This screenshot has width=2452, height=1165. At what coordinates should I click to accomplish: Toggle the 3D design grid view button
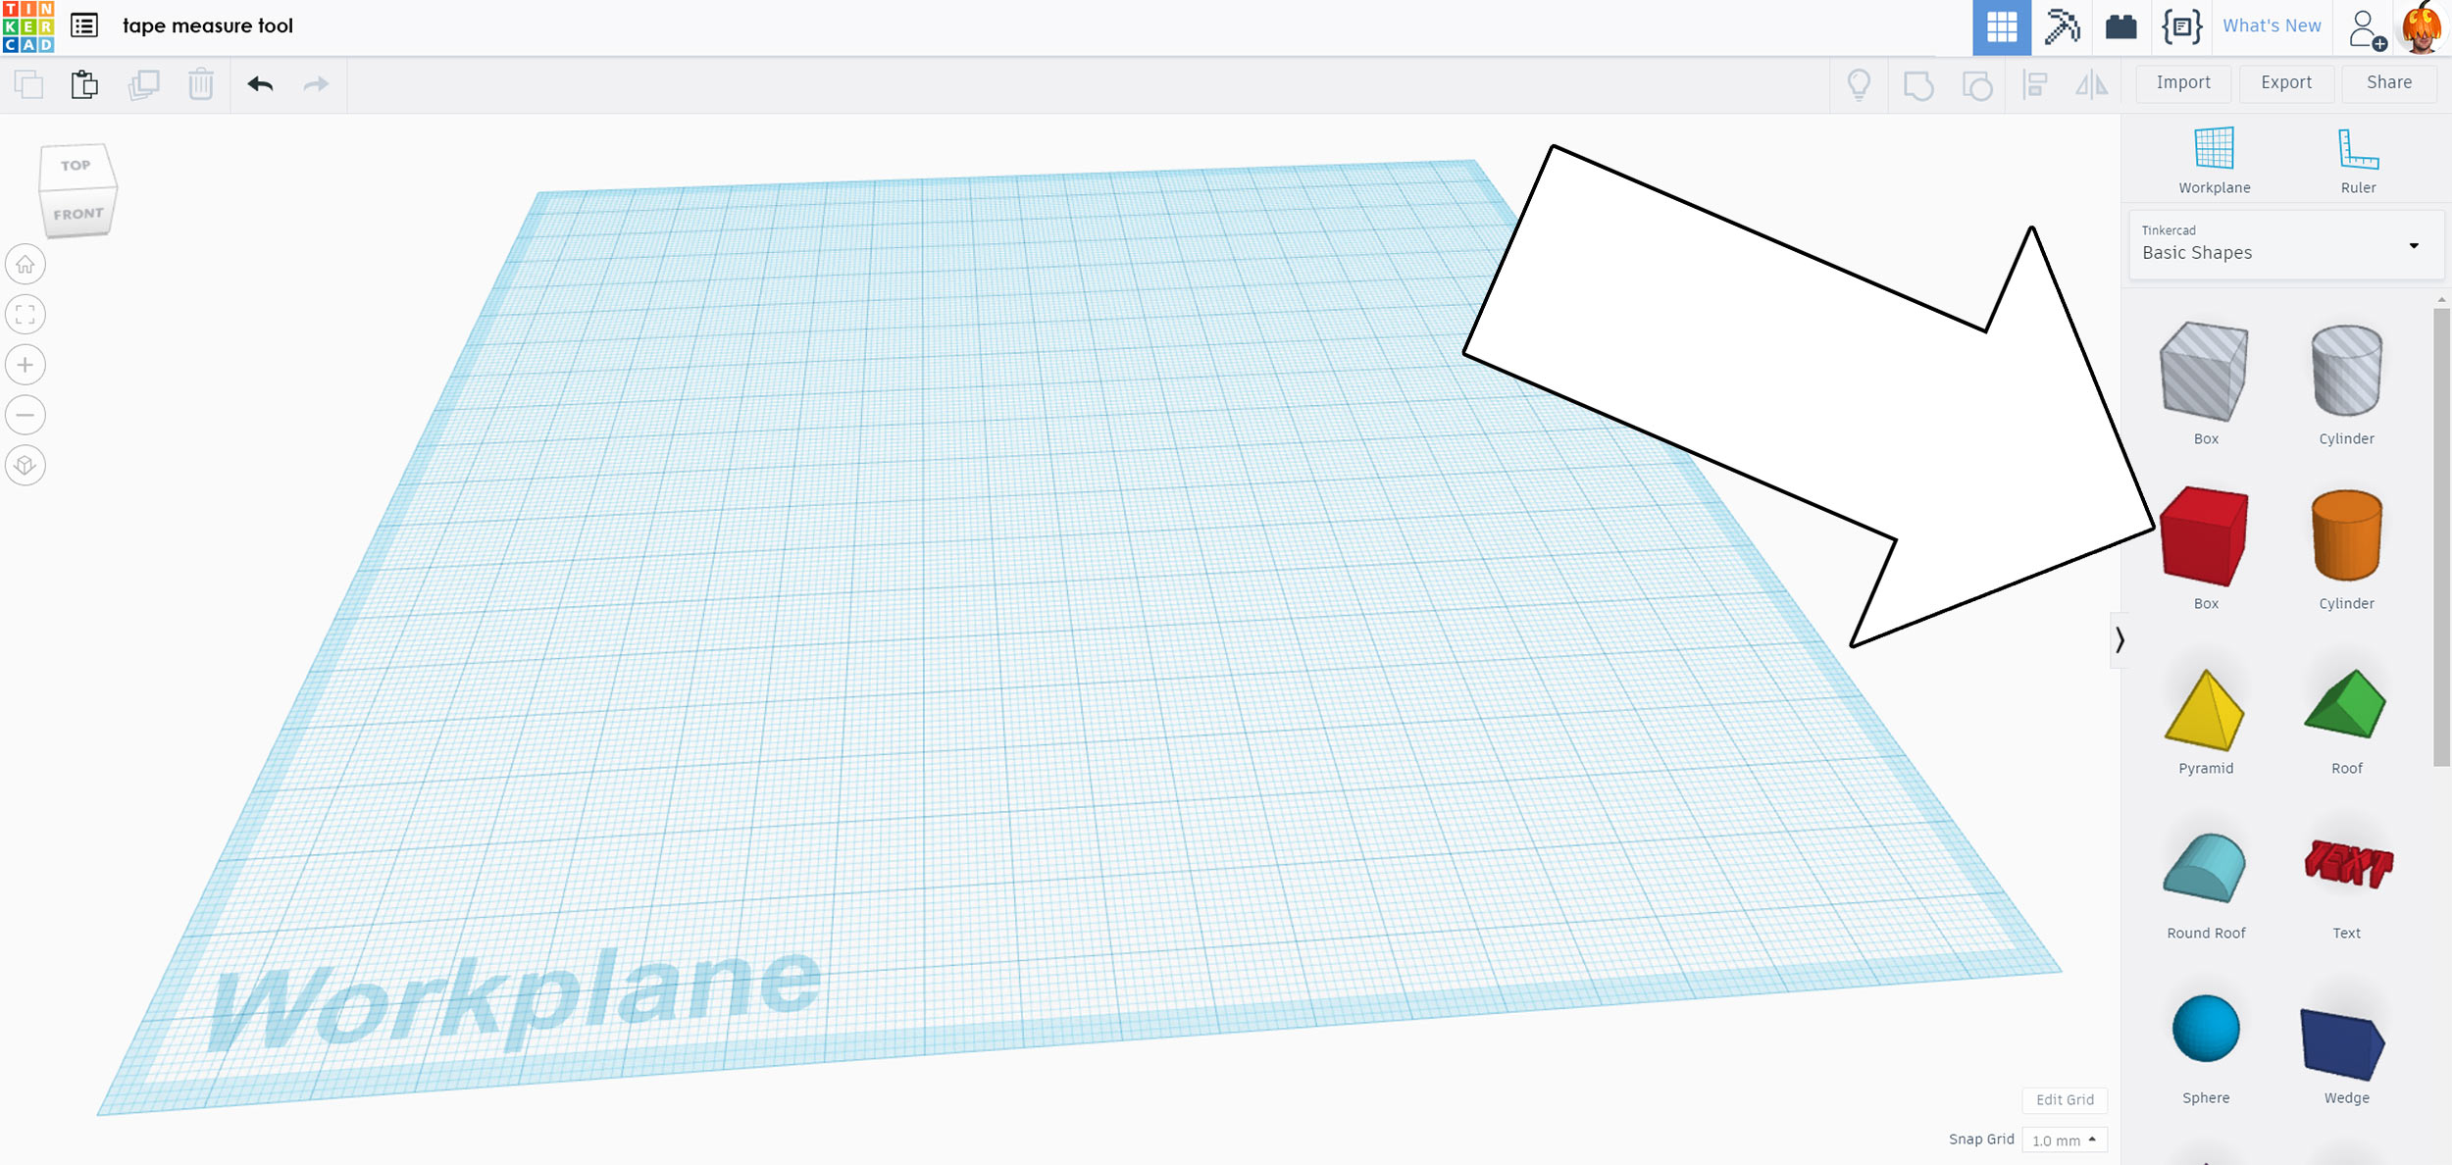[2001, 26]
